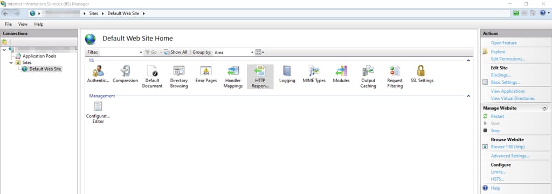Viewport: 552px width, 194px height.
Task: Collapse the Management group section
Action: (468, 96)
